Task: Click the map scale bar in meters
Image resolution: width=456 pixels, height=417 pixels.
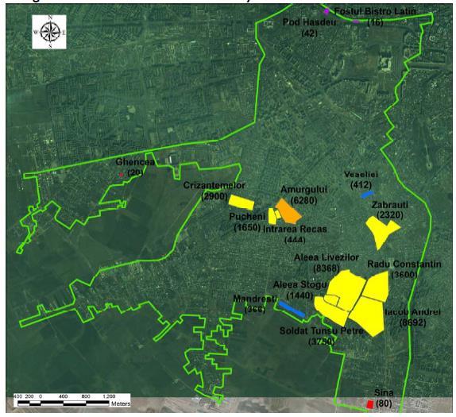Action: click(x=71, y=400)
